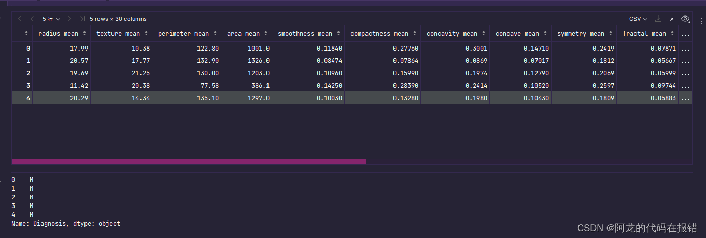The width and height of the screenshot is (706, 238).
Task: Sort by the symmetry_mean column header
Action: click(584, 34)
